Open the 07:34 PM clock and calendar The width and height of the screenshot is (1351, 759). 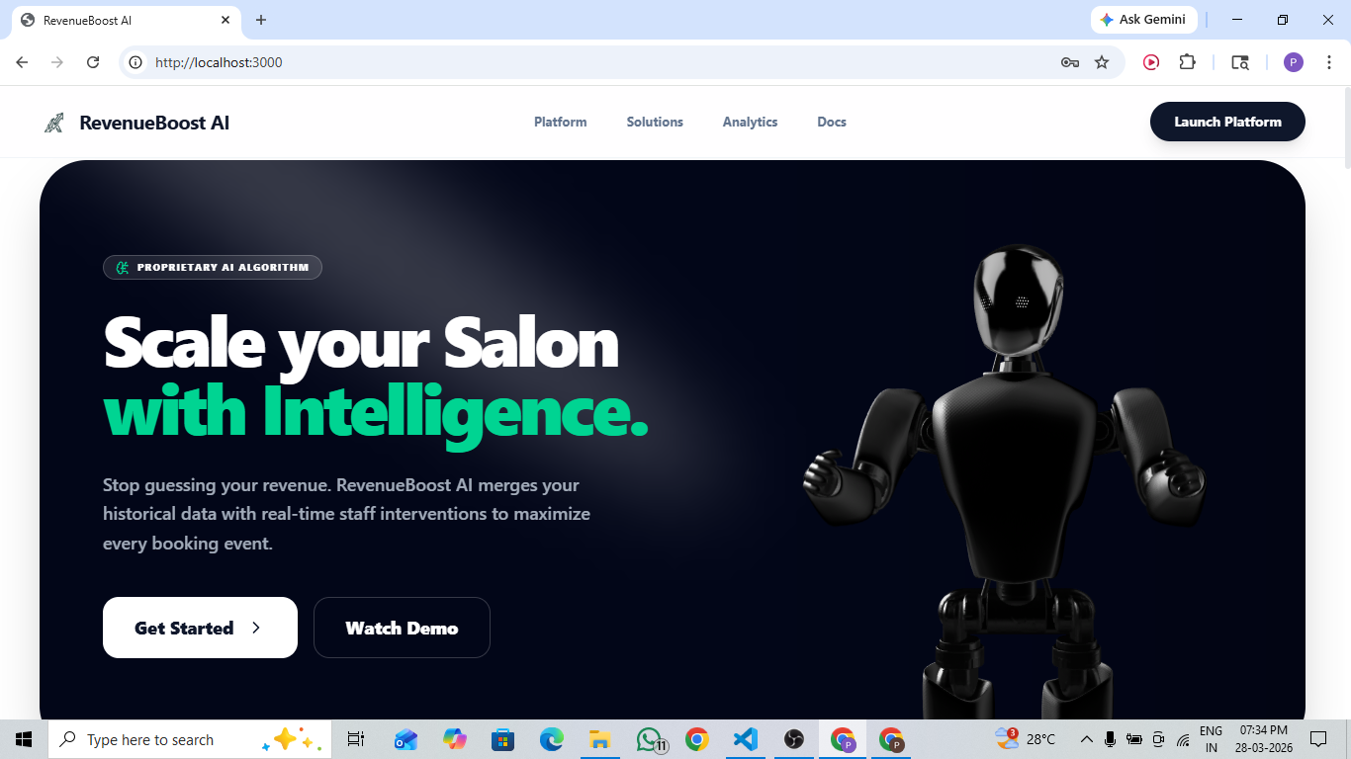click(x=1265, y=739)
